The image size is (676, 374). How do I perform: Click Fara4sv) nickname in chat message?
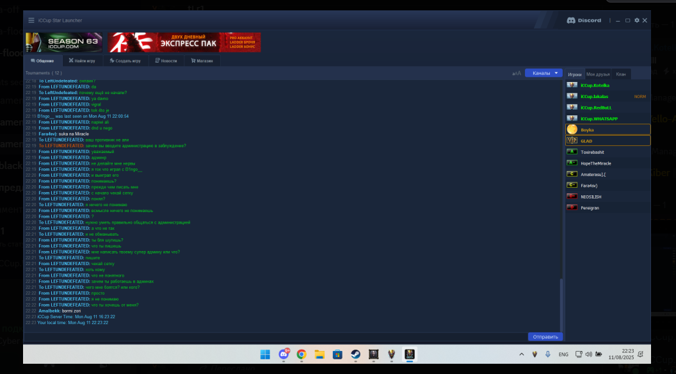click(x=47, y=134)
